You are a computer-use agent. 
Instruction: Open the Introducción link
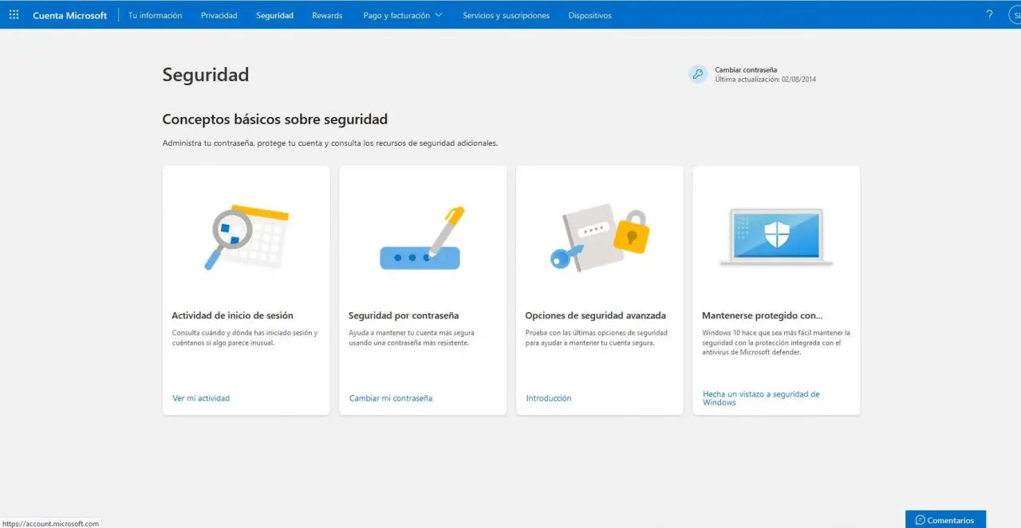click(x=549, y=398)
